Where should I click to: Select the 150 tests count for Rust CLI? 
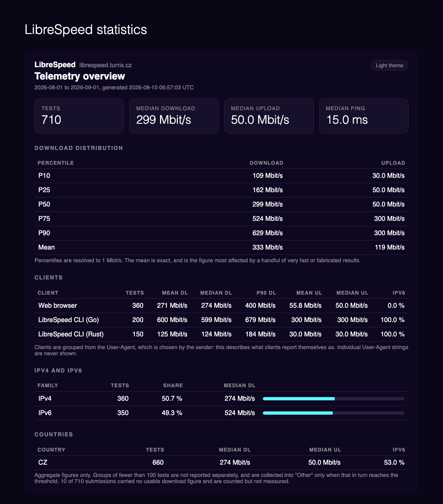[138, 334]
